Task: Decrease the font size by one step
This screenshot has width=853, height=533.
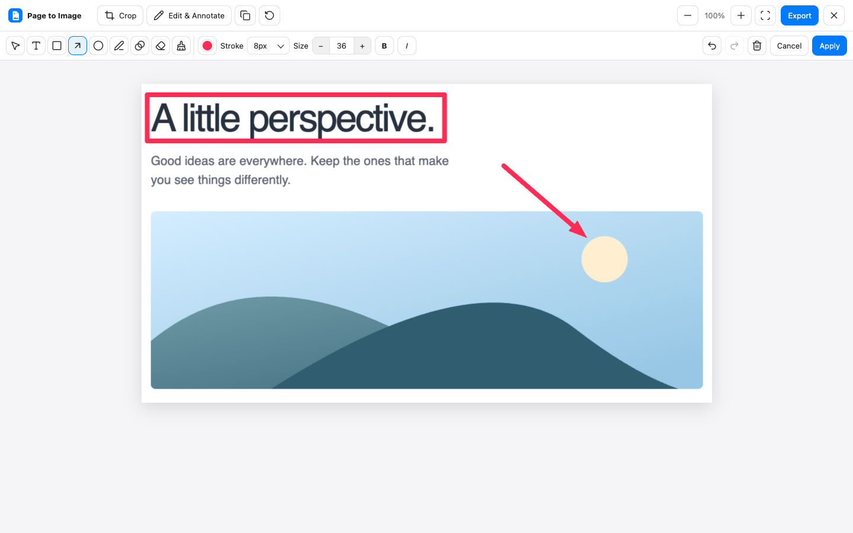Action: pos(321,46)
